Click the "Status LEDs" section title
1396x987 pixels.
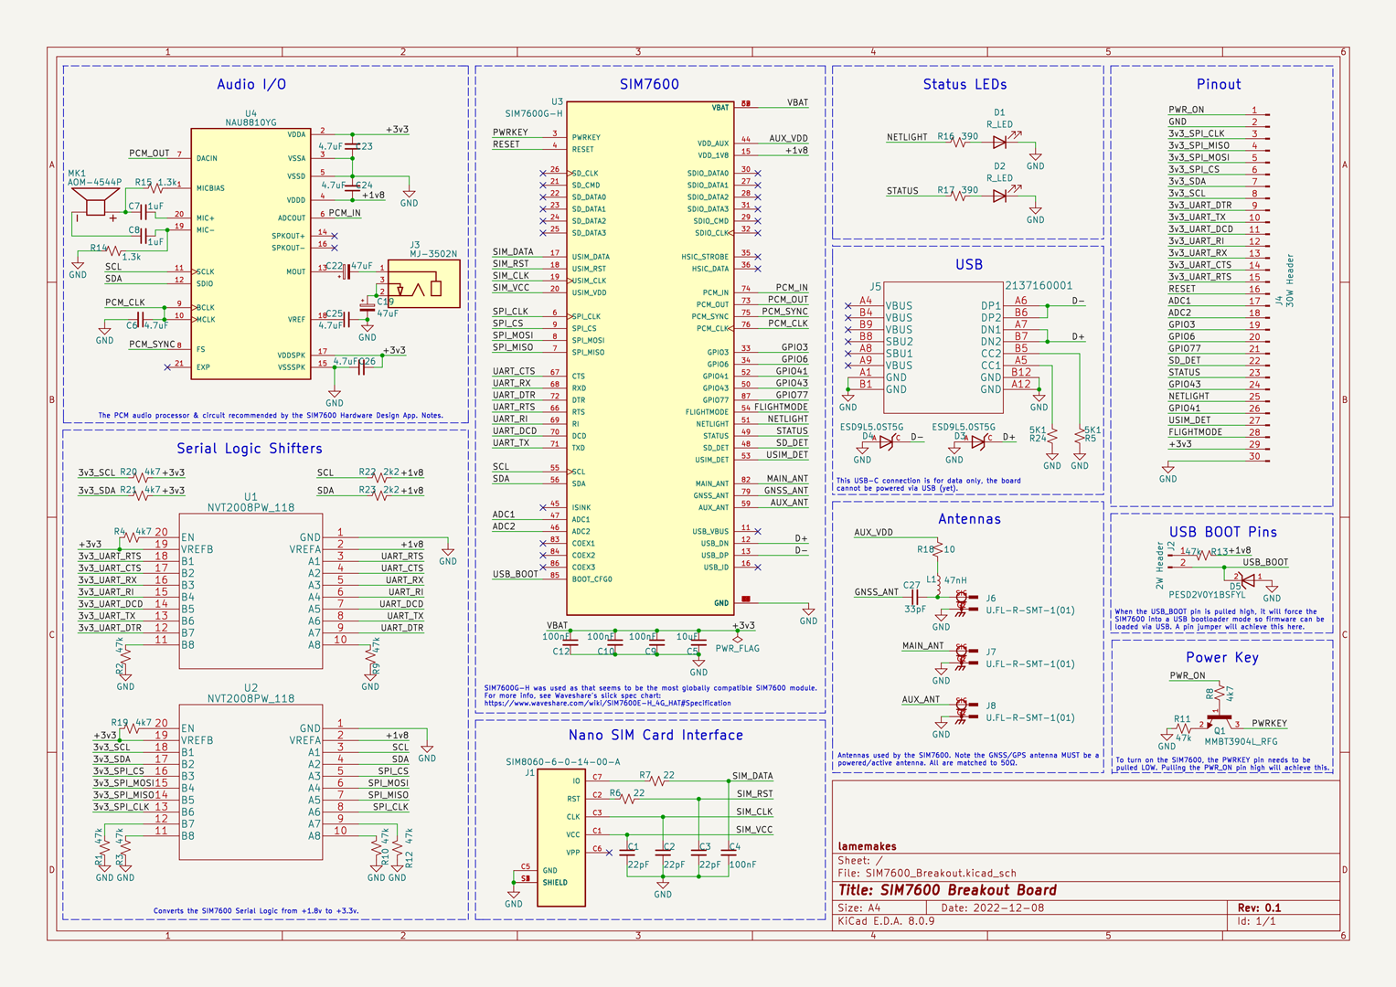pos(964,84)
